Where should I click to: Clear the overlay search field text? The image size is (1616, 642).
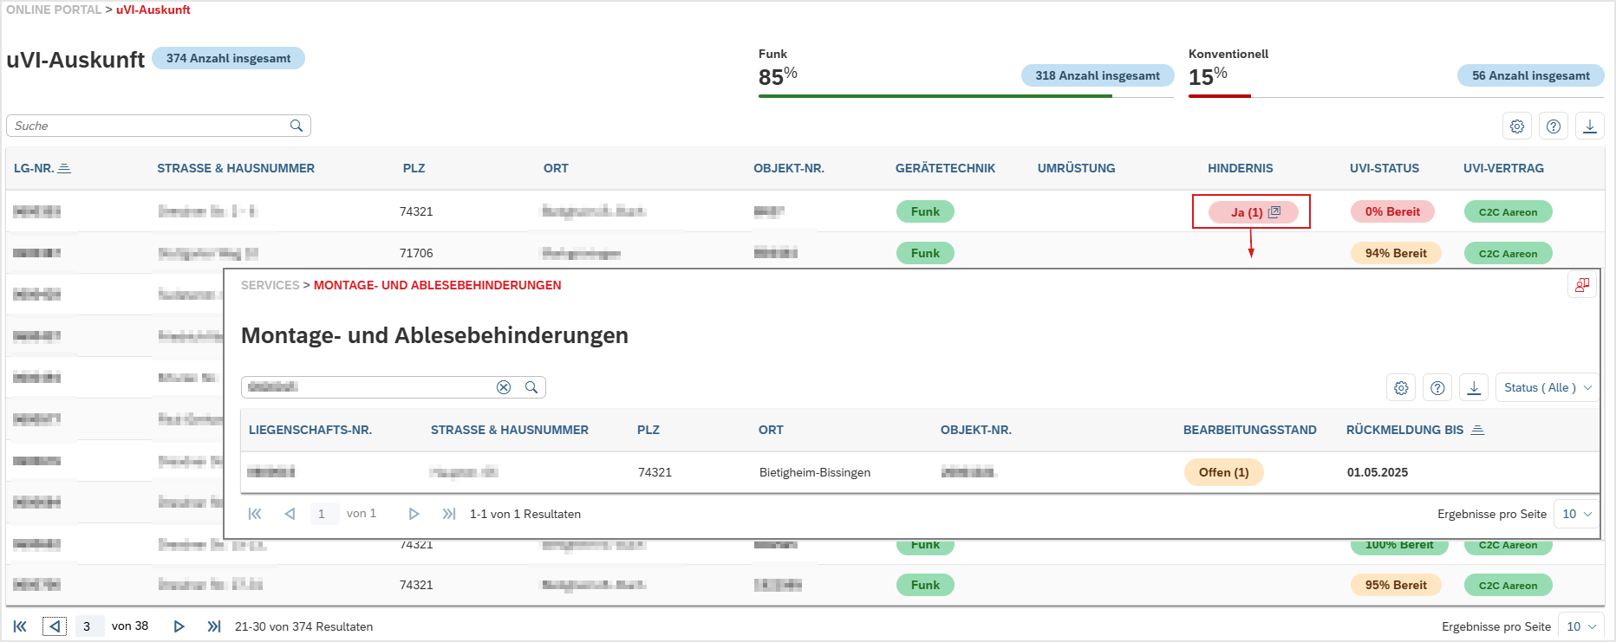tap(503, 387)
